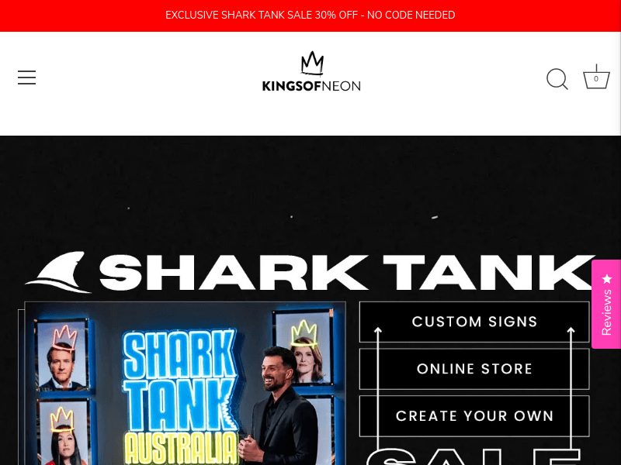Click the crown logo icon
621x465 pixels.
pyautogui.click(x=312, y=63)
